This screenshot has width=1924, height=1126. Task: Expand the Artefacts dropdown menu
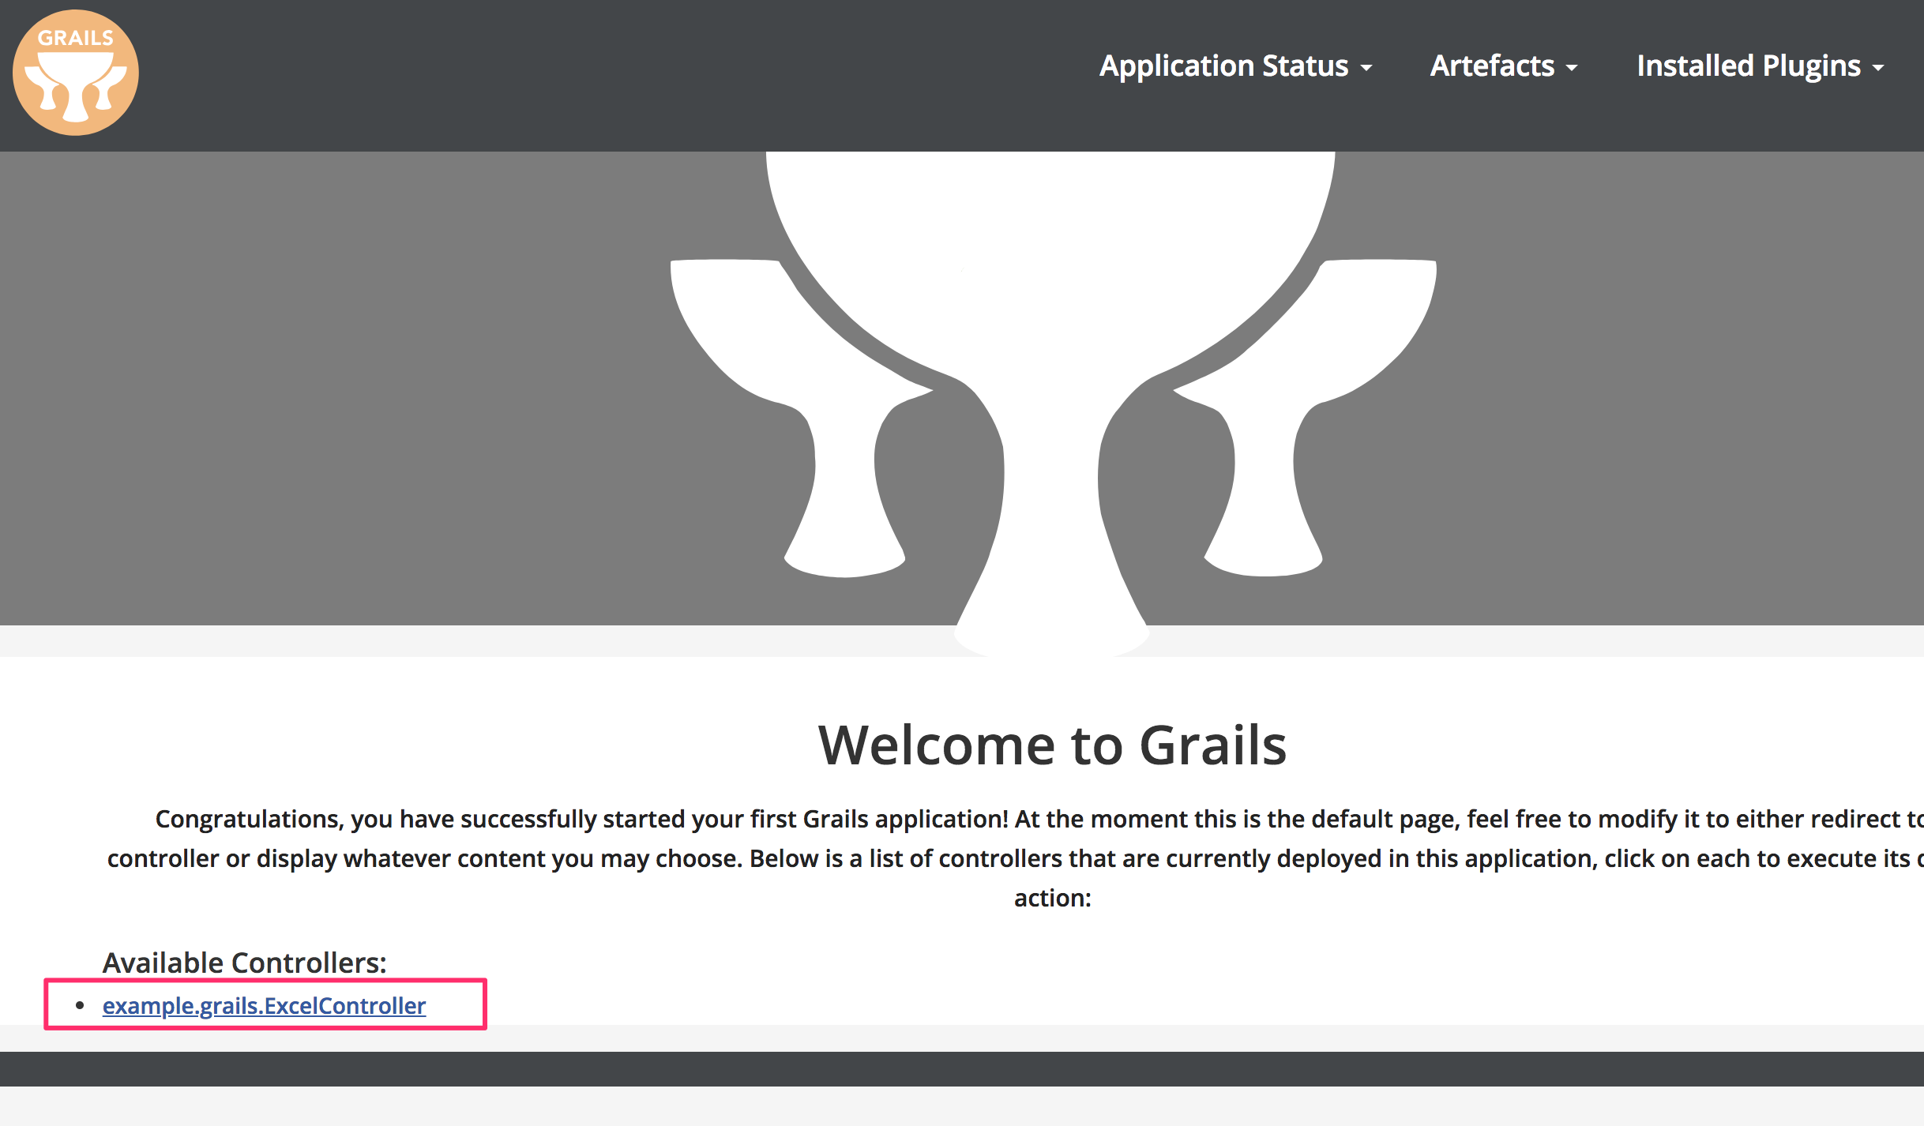click(x=1503, y=66)
